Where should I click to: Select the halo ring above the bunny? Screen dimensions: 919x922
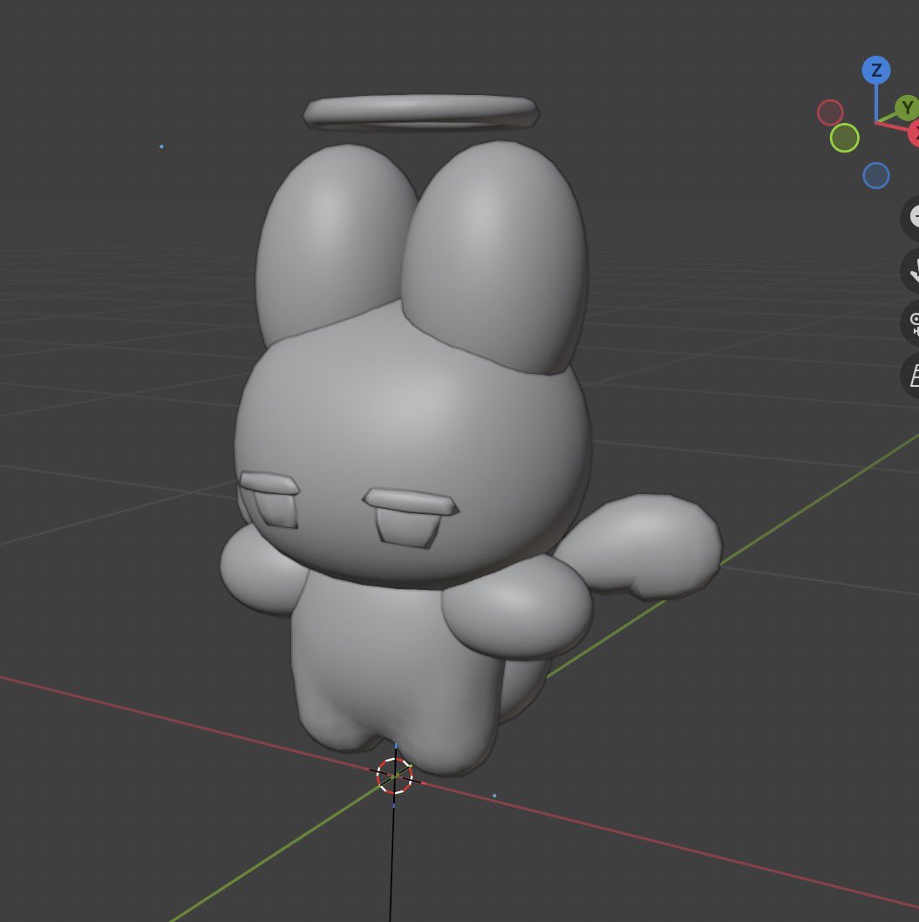(x=420, y=112)
